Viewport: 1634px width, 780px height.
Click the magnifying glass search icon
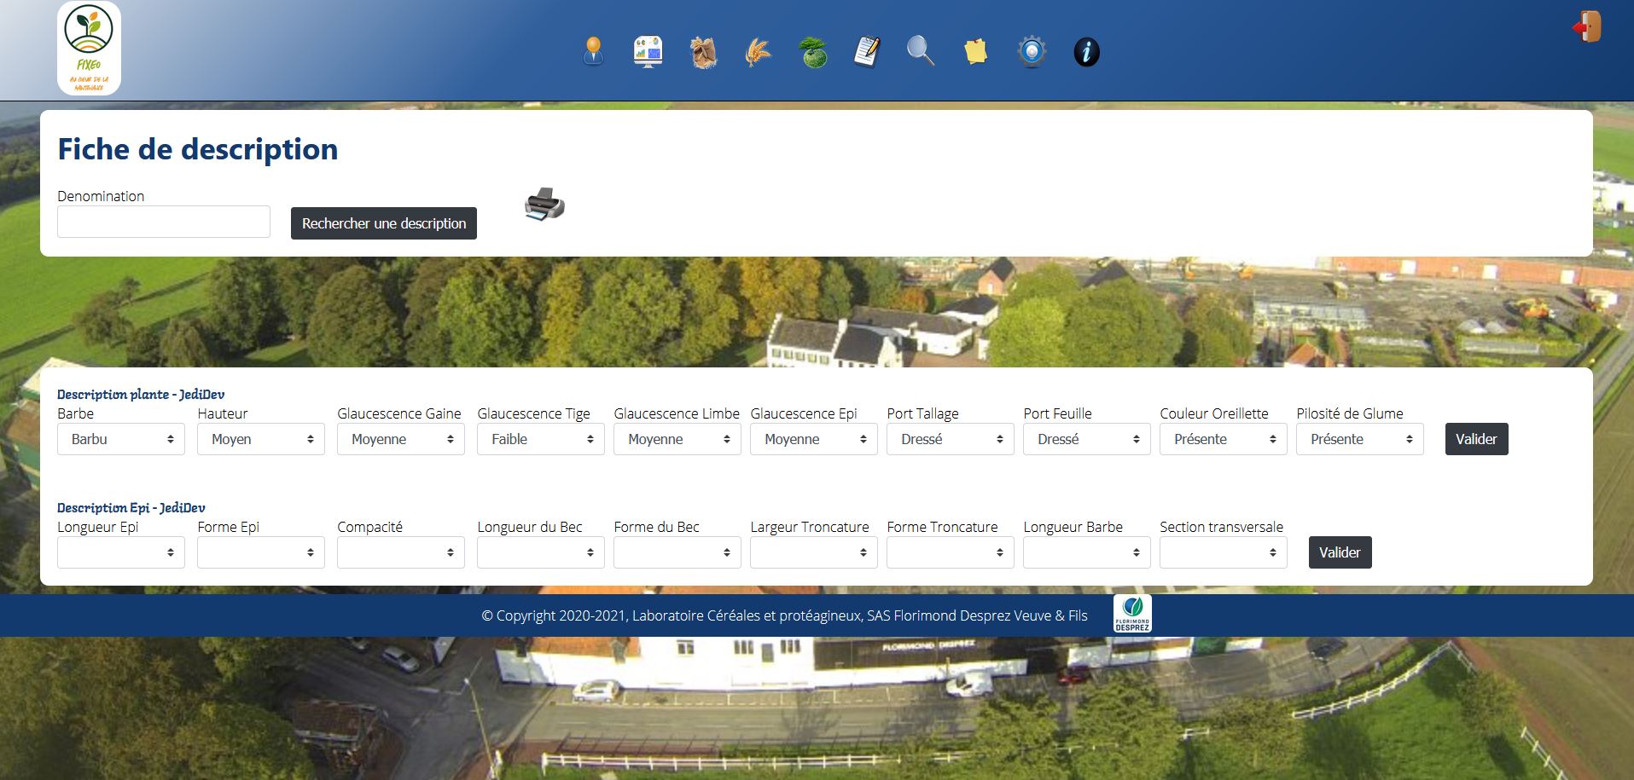click(x=921, y=52)
